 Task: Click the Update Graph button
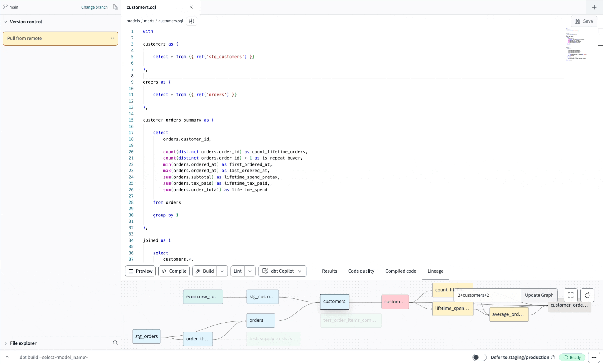click(539, 295)
